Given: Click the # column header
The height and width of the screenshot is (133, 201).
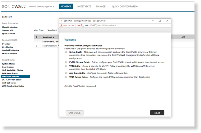Looking at the screenshot, I should pos(37,37).
